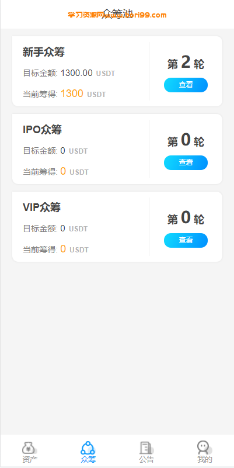Open the 资产 money bag icon
Image resolution: width=234 pixels, height=468 pixels.
coord(30,448)
